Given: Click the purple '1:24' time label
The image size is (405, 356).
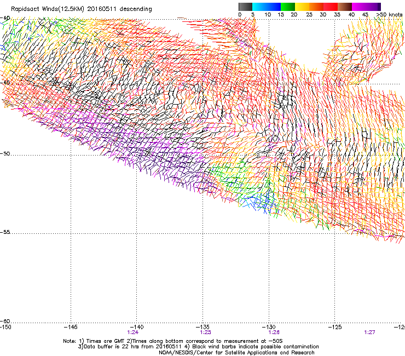Looking at the screenshot, I should click(133, 332).
